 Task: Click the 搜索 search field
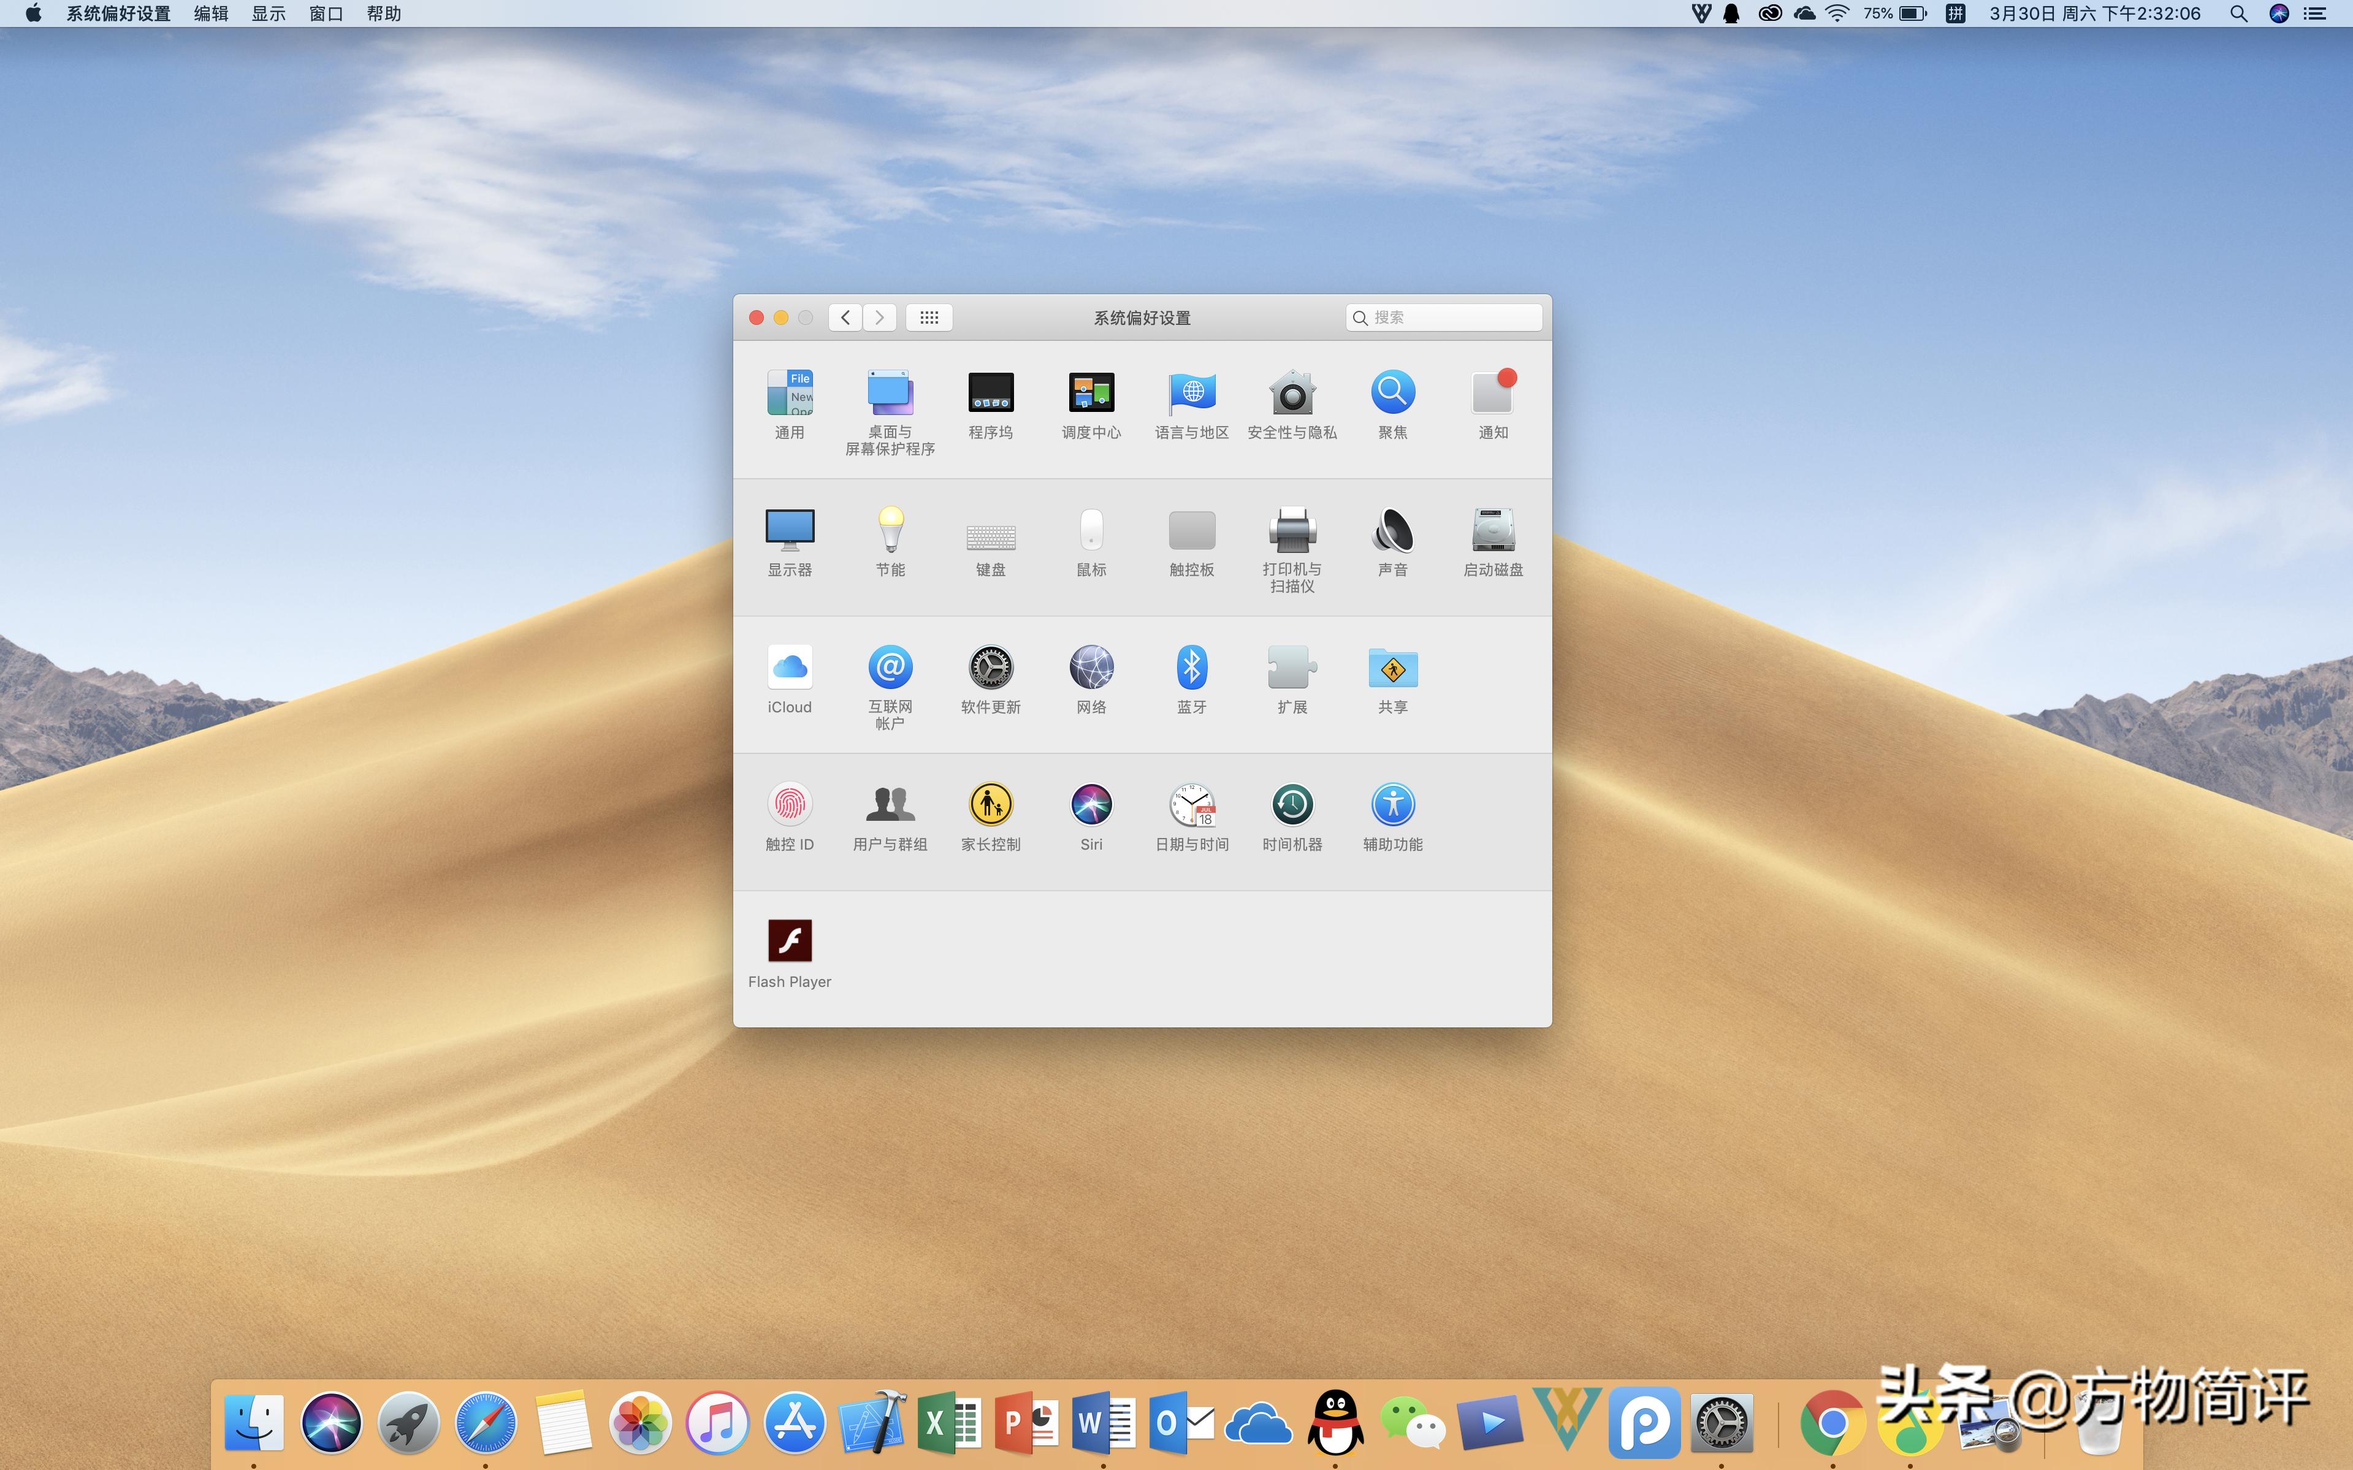pyautogui.click(x=1449, y=318)
